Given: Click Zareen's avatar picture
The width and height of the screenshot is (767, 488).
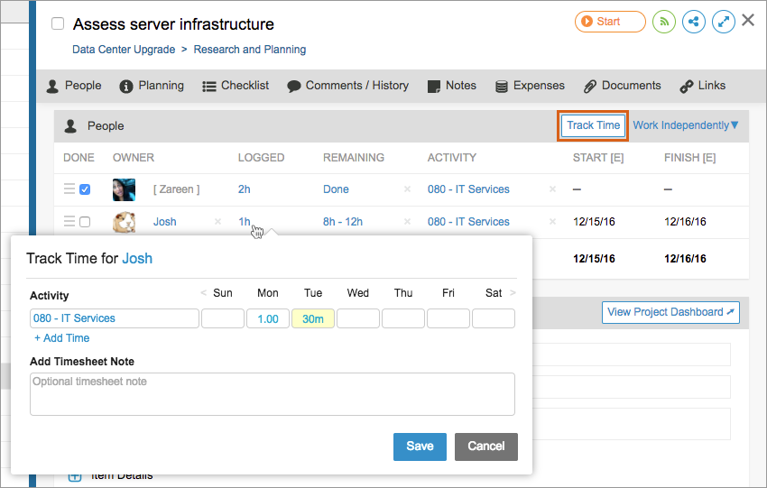Looking at the screenshot, I should [124, 189].
